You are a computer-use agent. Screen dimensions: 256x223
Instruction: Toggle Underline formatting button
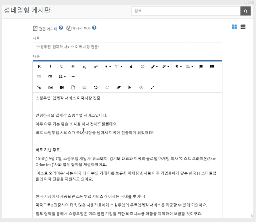[x=62, y=67]
